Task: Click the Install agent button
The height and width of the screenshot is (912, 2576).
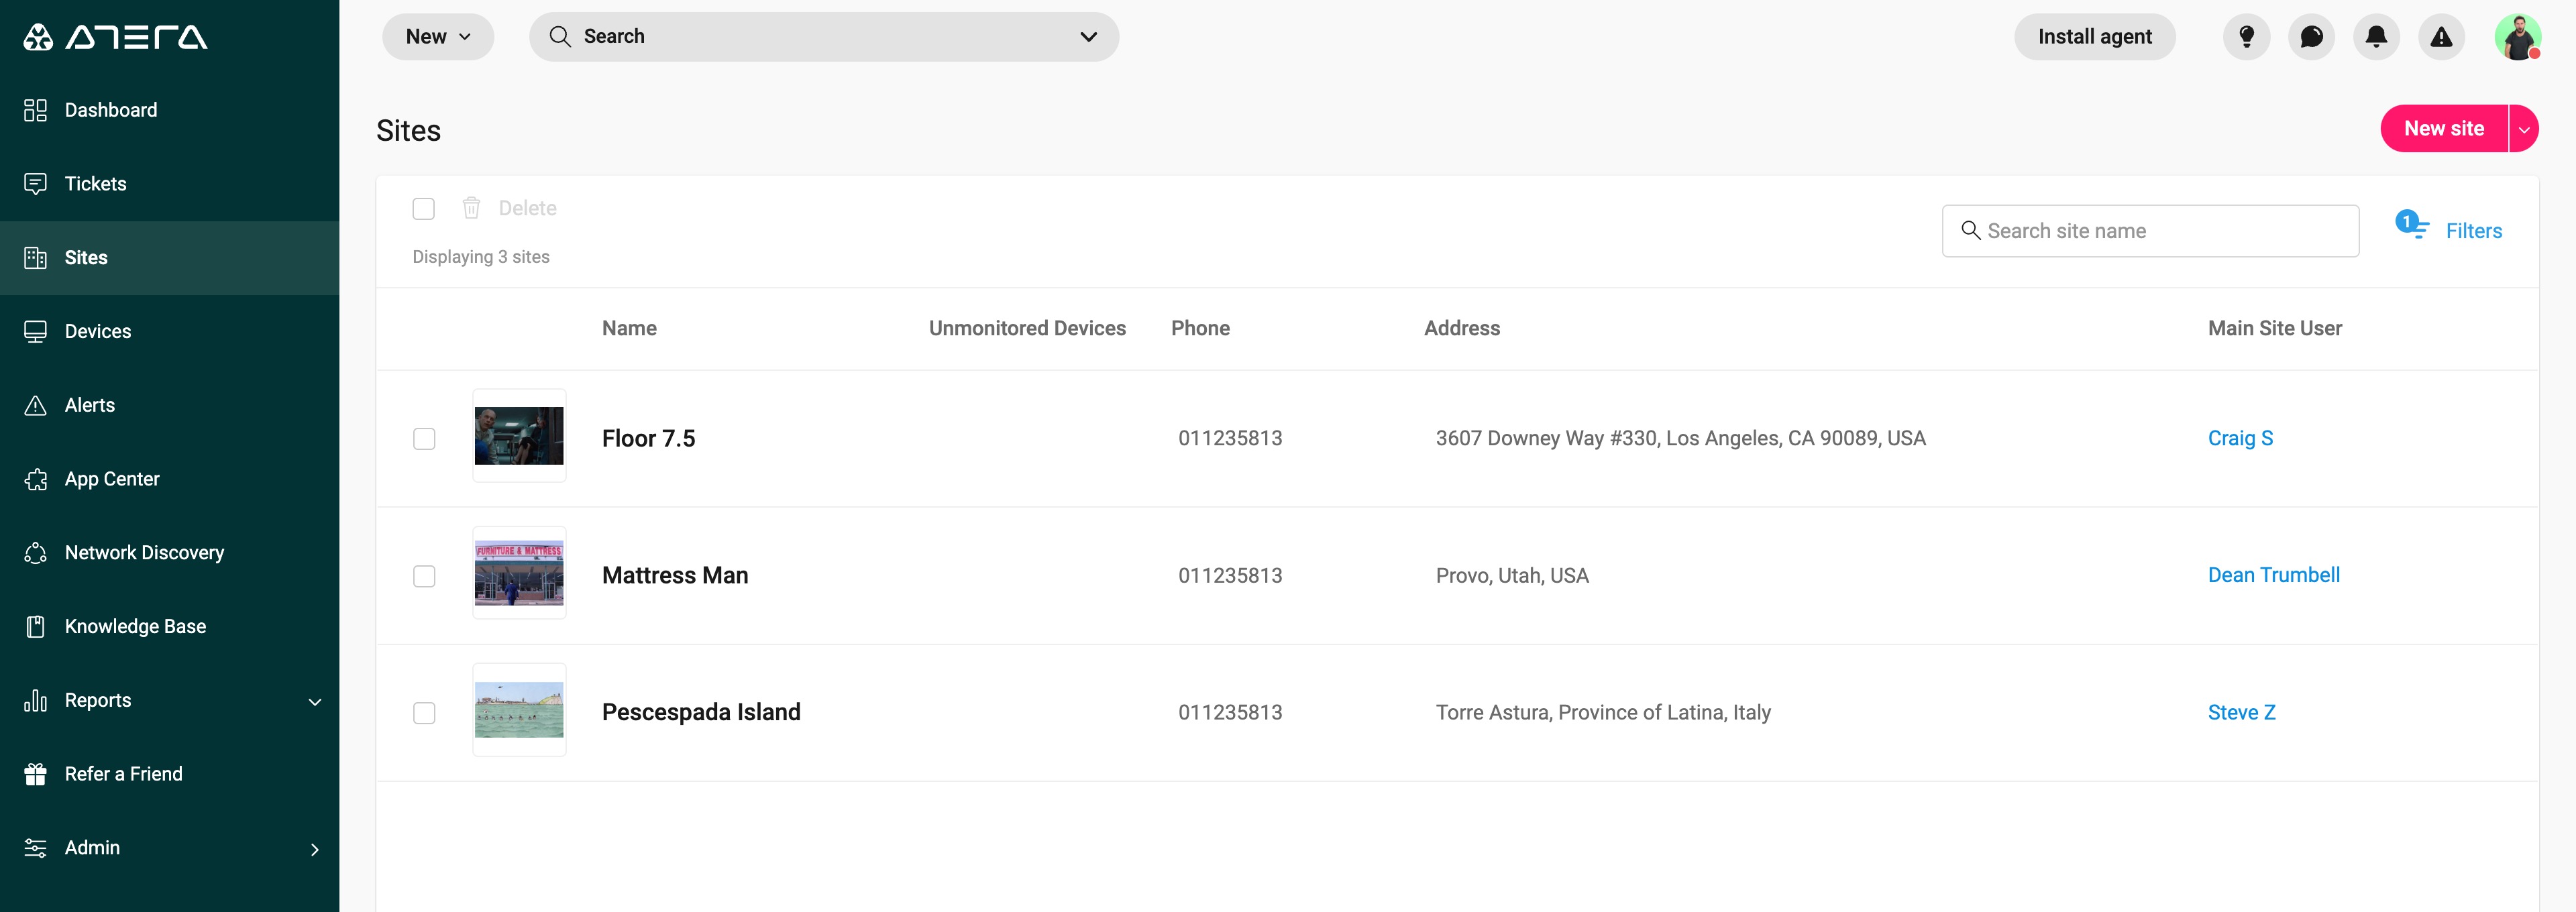Action: coord(2094,37)
